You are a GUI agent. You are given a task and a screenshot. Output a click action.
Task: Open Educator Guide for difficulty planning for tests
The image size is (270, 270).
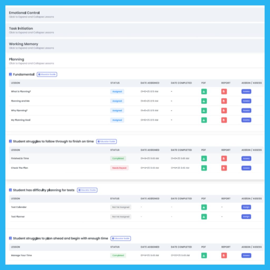87,190
